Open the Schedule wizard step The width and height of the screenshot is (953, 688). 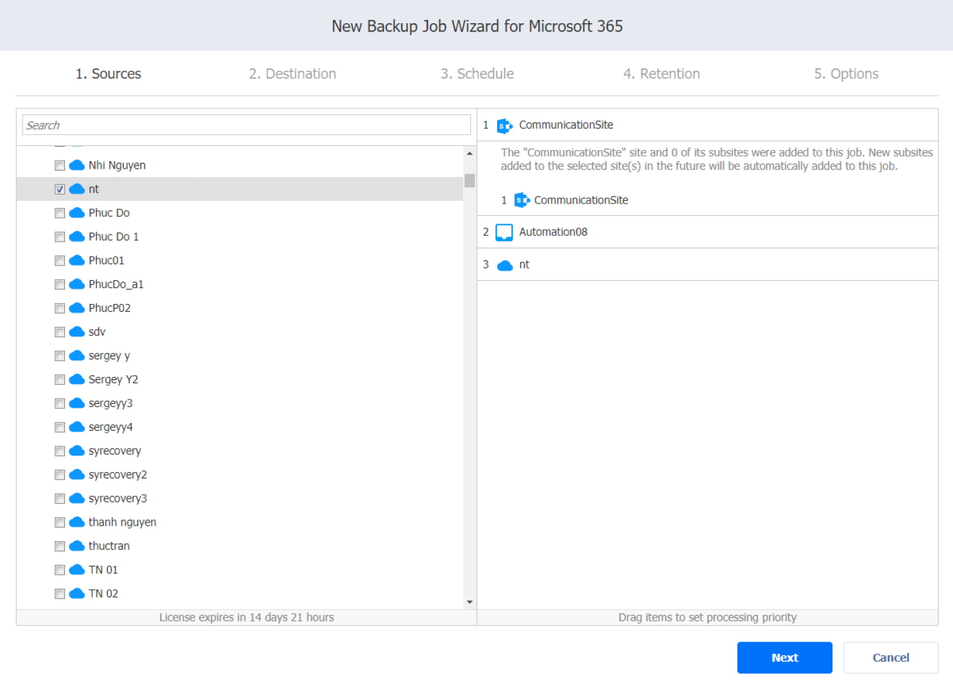click(476, 74)
